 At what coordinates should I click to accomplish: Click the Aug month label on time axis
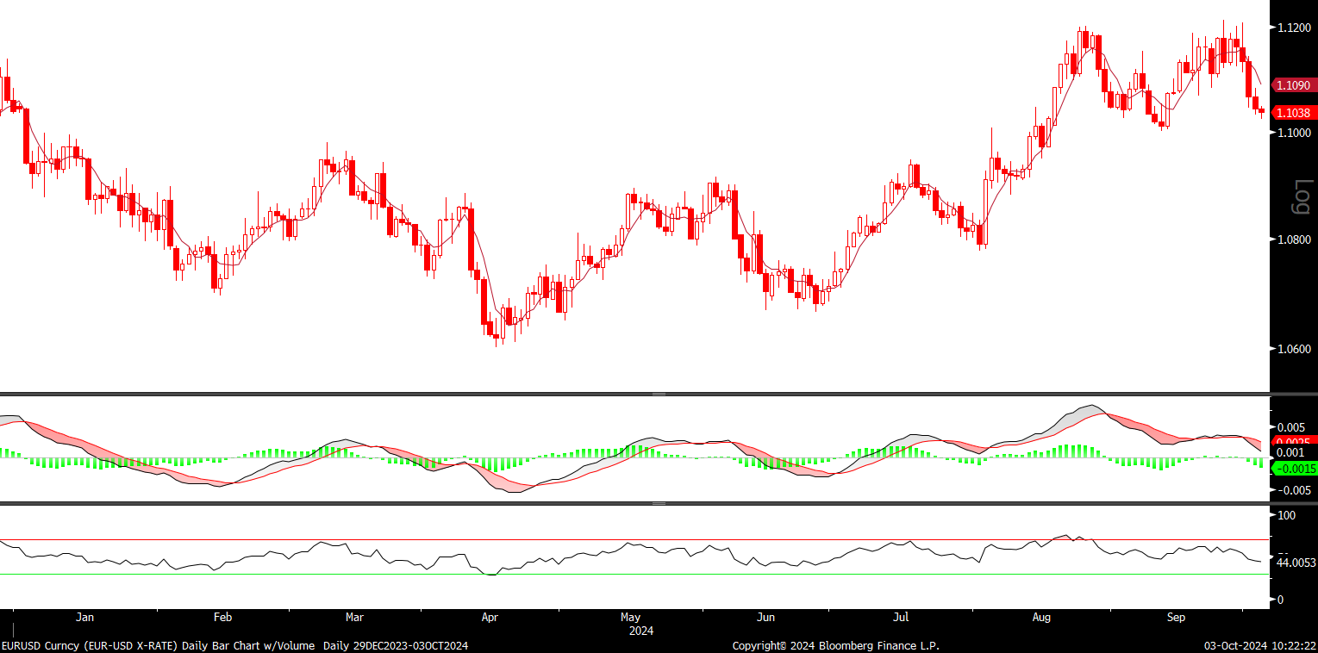pos(1041,618)
